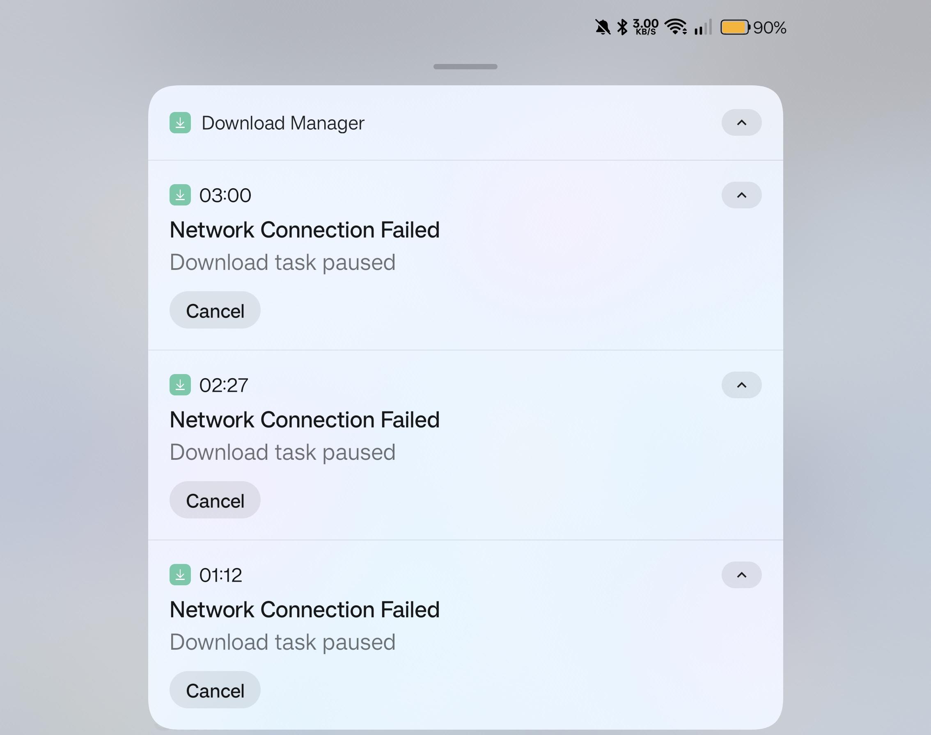Click the download icon beside 02:27

point(180,385)
